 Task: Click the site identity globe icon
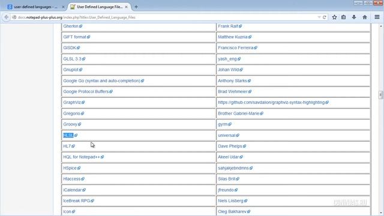pyautogui.click(x=14, y=17)
